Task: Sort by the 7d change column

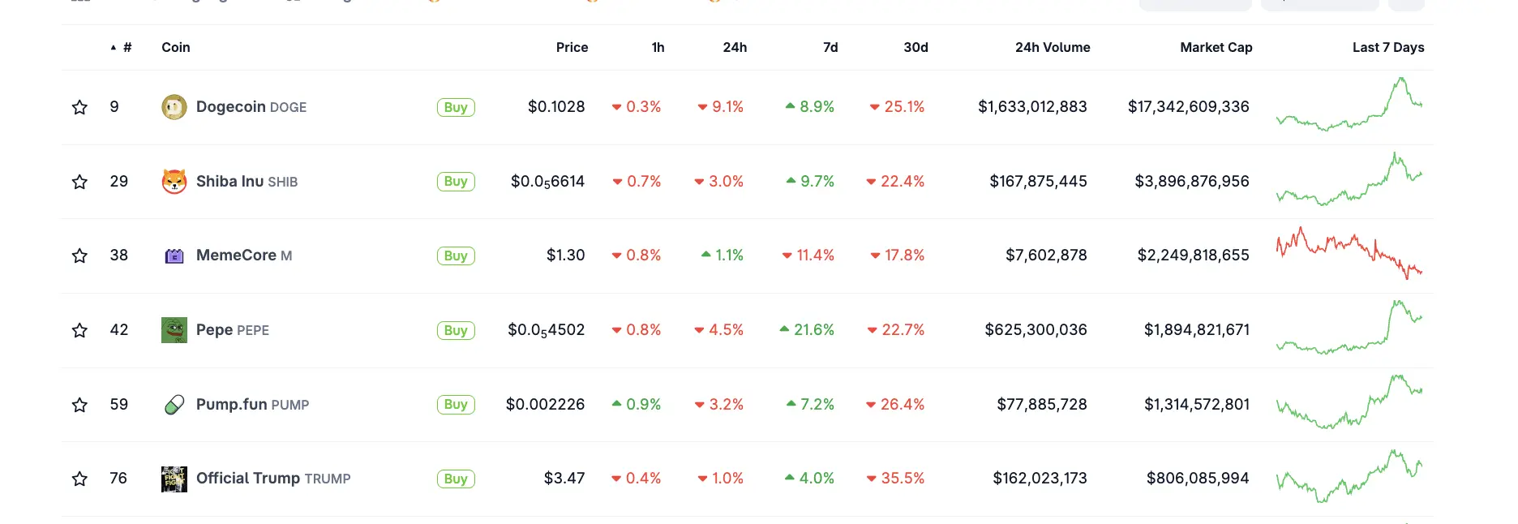Action: pos(830,48)
